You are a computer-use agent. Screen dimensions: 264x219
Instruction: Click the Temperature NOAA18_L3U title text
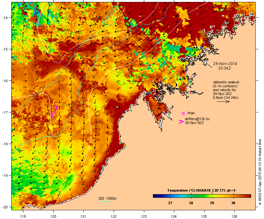[201, 190]
